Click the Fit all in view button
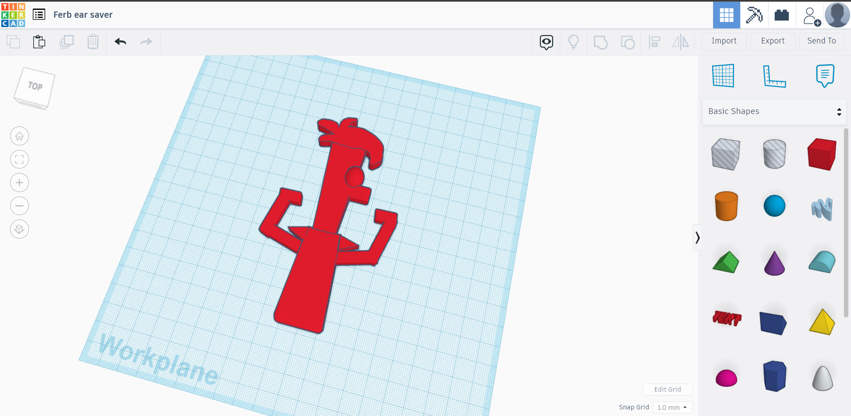The height and width of the screenshot is (416, 851). [20, 160]
